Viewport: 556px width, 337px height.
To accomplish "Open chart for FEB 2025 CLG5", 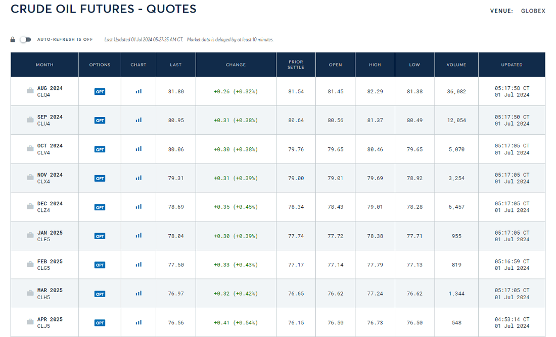I will click(138, 264).
